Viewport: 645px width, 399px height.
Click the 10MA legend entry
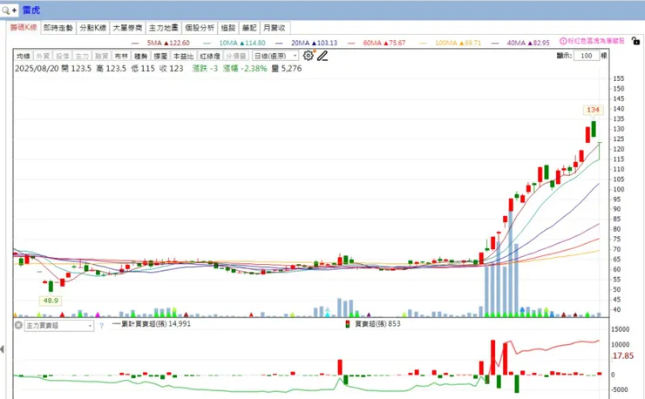pyautogui.click(x=234, y=43)
